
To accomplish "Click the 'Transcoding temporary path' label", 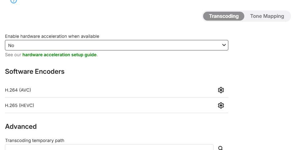I will [35, 140].
